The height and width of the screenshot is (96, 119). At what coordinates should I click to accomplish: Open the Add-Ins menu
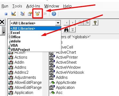pos(33,6)
